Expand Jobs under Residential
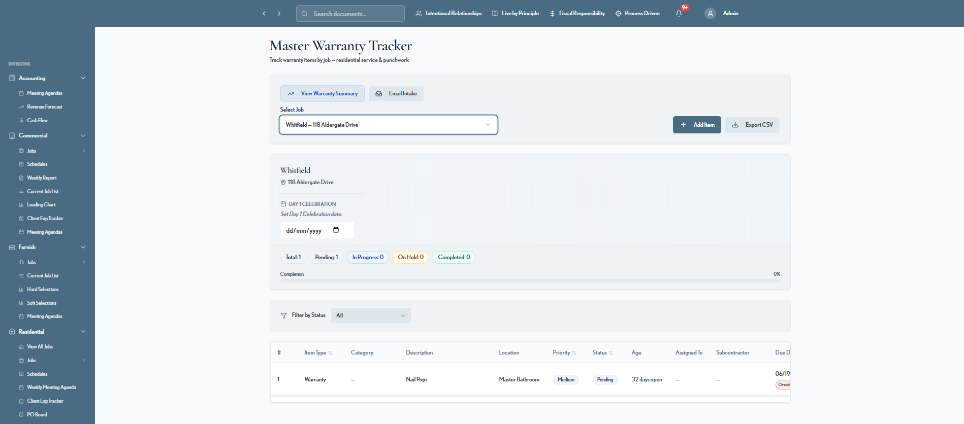The height and width of the screenshot is (424, 964). click(84, 361)
